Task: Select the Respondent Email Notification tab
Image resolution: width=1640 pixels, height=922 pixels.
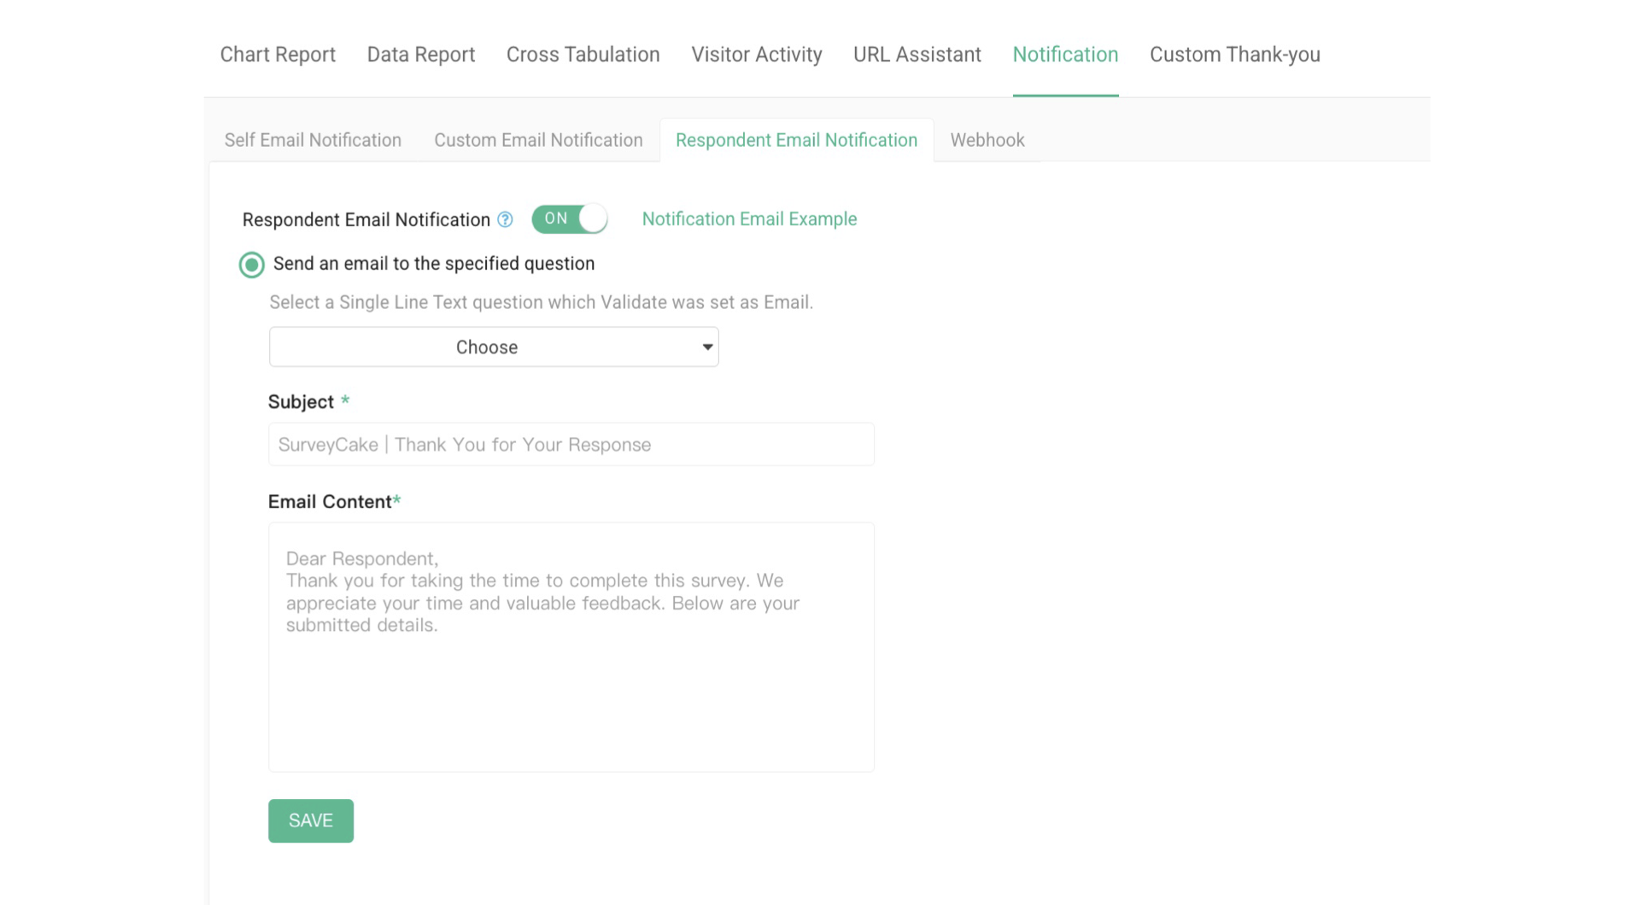Action: pos(796,139)
